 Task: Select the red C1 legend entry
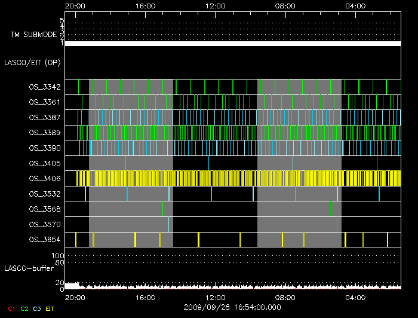(x=11, y=308)
